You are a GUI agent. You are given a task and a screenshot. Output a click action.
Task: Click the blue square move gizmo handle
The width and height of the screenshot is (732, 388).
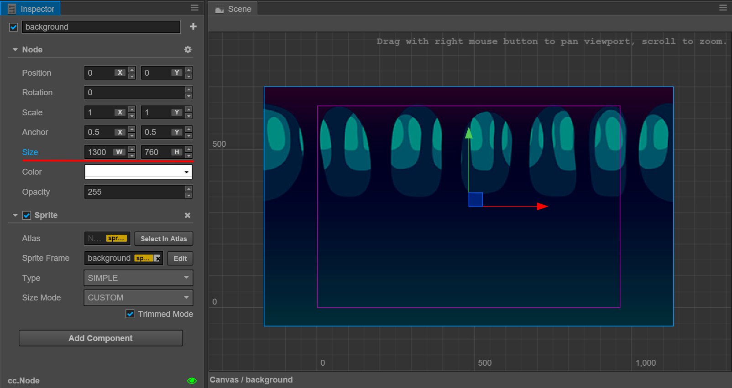(476, 200)
